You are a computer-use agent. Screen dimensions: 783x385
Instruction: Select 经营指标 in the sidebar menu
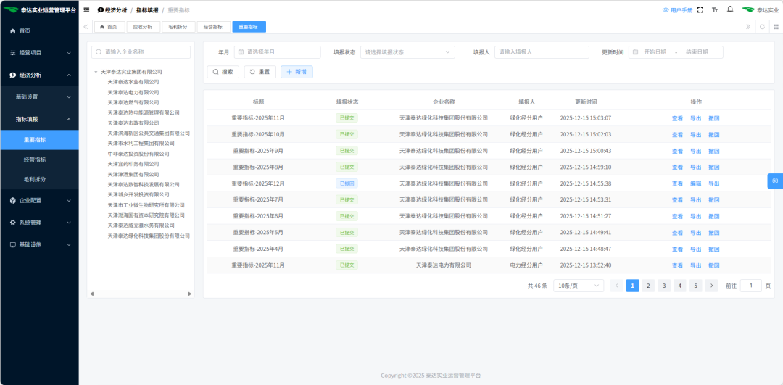pyautogui.click(x=35, y=160)
